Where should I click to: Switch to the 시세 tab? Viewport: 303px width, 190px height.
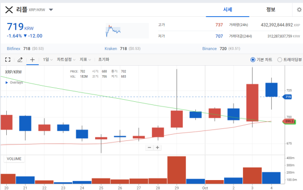click(228, 9)
